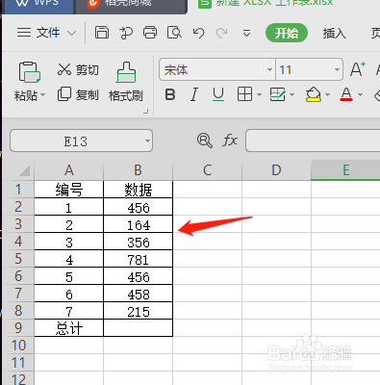The height and width of the screenshot is (385, 380).
Task: Click 复制 to copy selection
Action: (78, 94)
